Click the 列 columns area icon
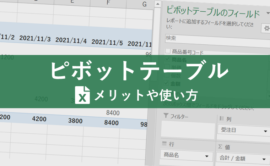 222,118
